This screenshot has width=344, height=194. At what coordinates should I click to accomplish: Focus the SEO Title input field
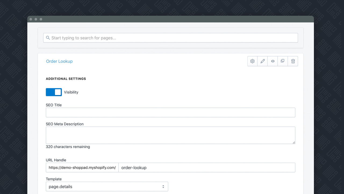tap(170, 112)
